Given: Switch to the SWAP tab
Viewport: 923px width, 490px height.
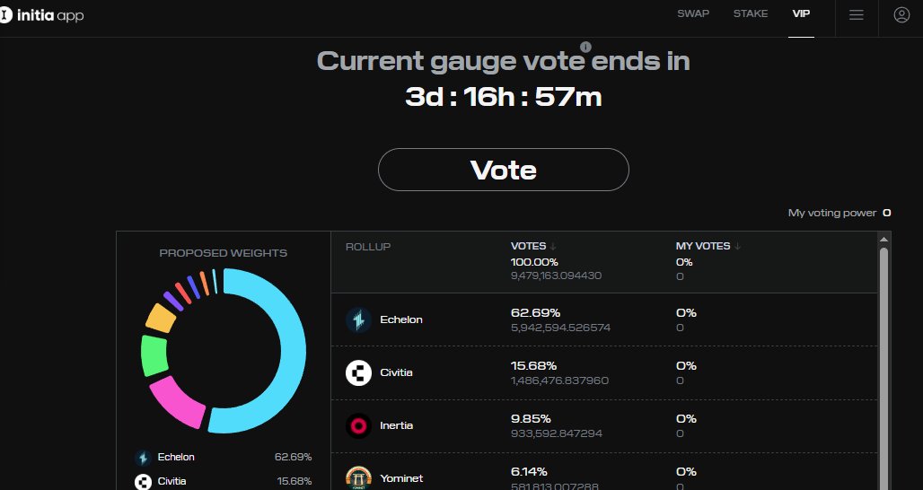Looking at the screenshot, I should tap(692, 14).
